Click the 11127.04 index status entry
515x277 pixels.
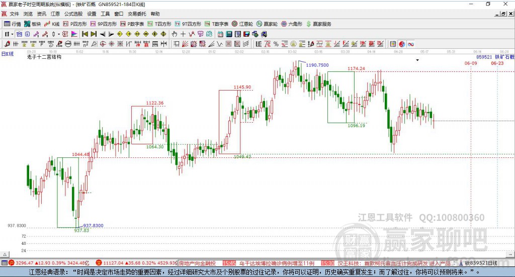(x=137, y=263)
